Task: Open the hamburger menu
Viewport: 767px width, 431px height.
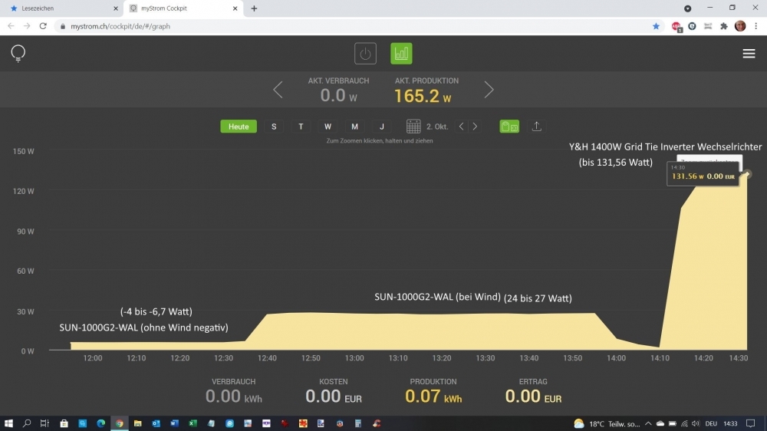Action: click(749, 54)
